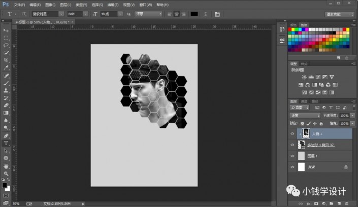
Task: Select the Rectangular Marquee tool
Action: click(6, 38)
